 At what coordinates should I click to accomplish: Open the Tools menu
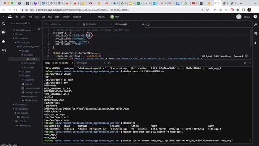tap(57, 17)
